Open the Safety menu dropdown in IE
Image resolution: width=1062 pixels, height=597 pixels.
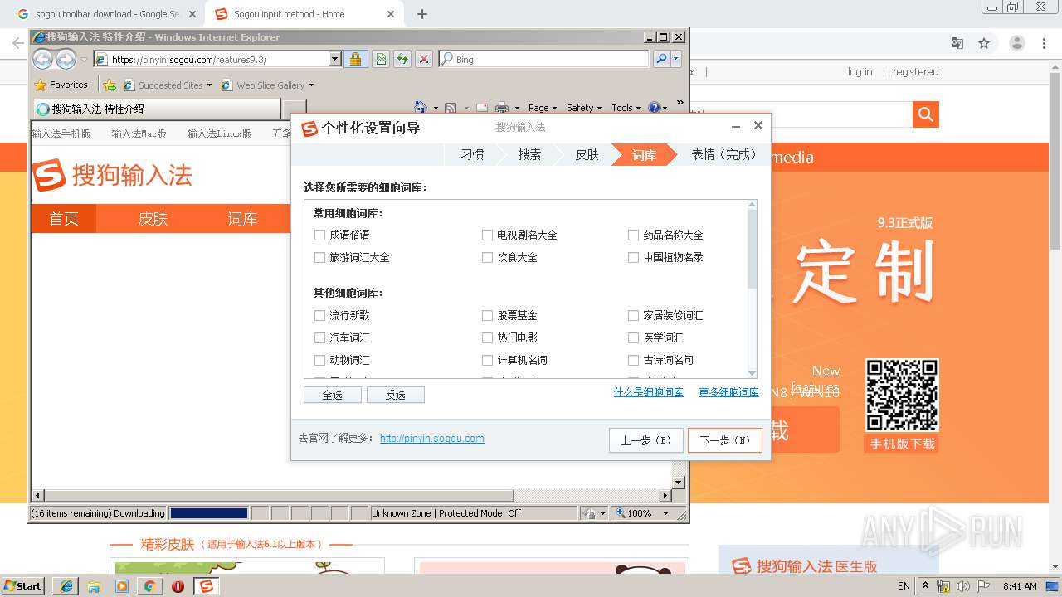(584, 108)
